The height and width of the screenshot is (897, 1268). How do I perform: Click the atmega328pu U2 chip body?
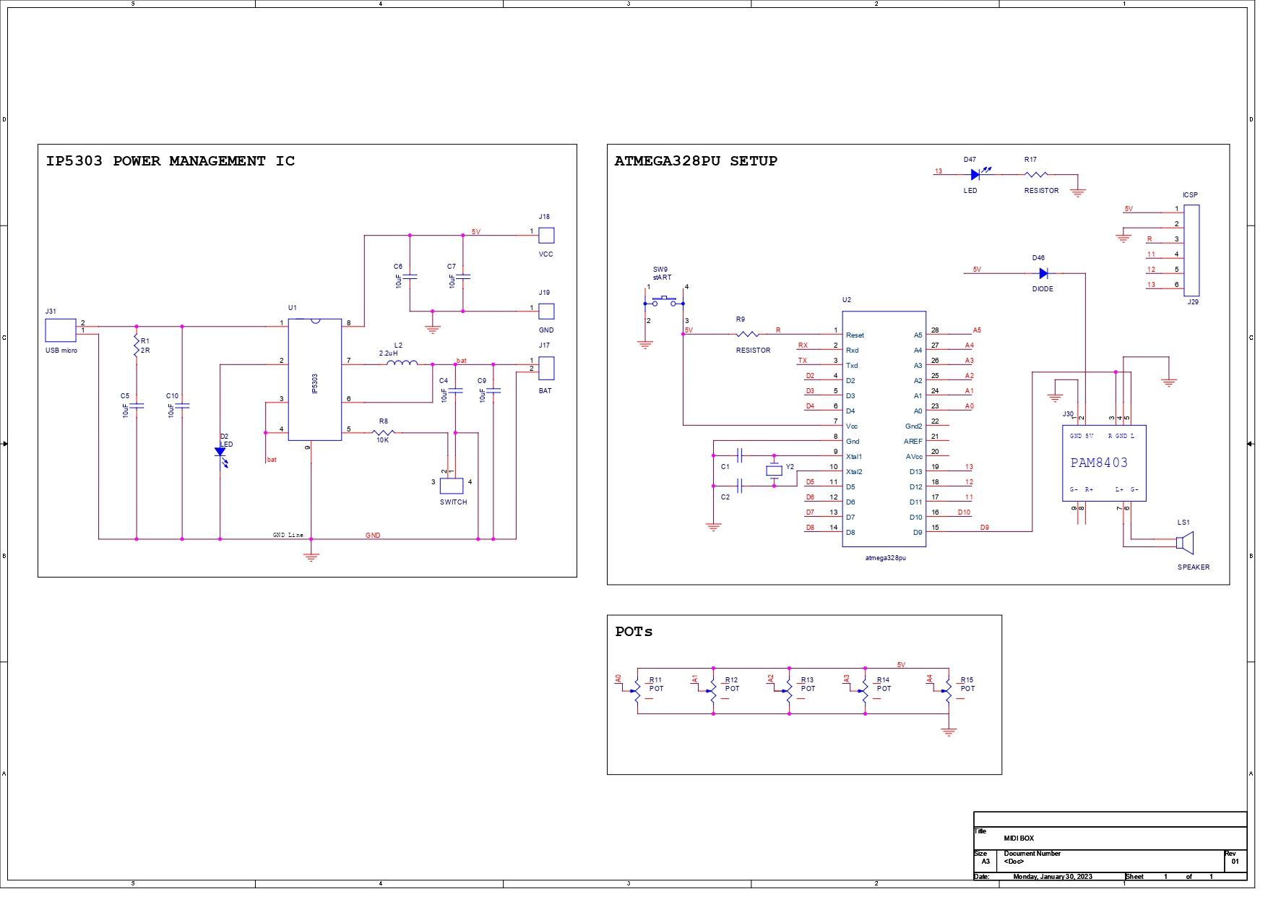884,429
